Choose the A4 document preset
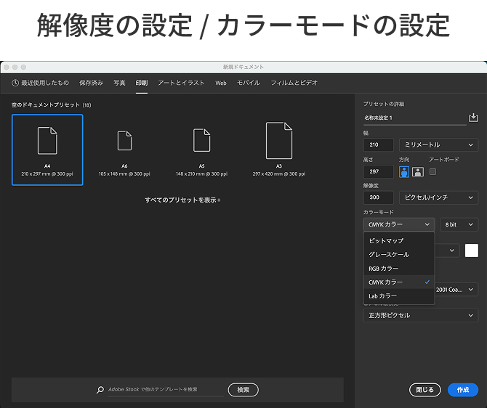487x408 pixels. tap(47, 150)
